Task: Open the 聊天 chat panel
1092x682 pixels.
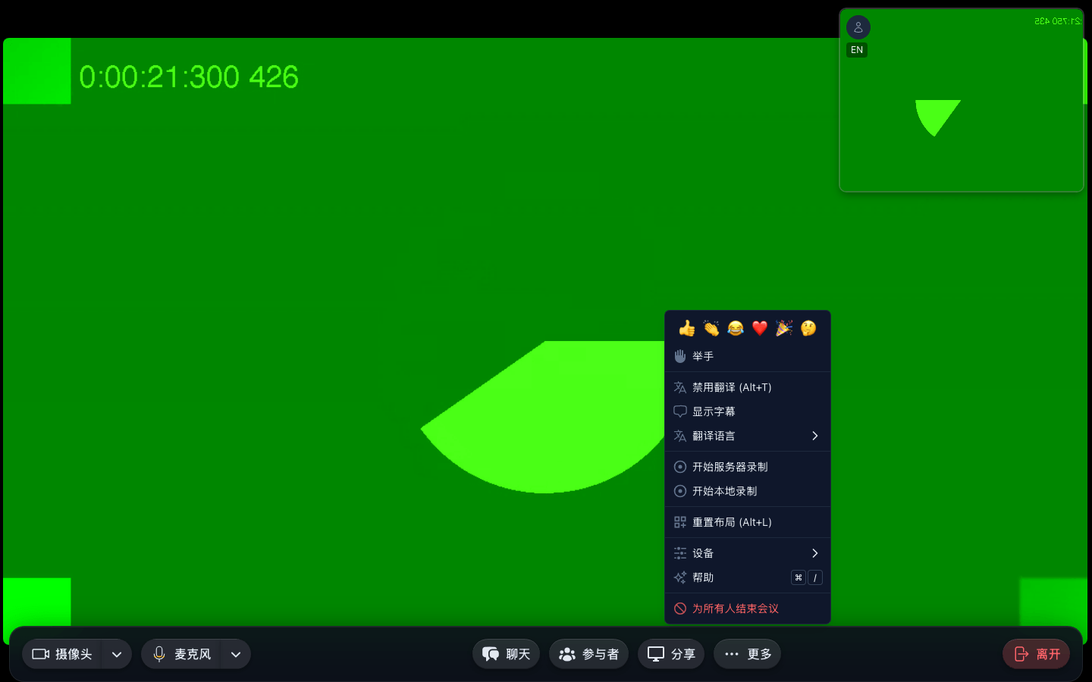Action: click(506, 654)
